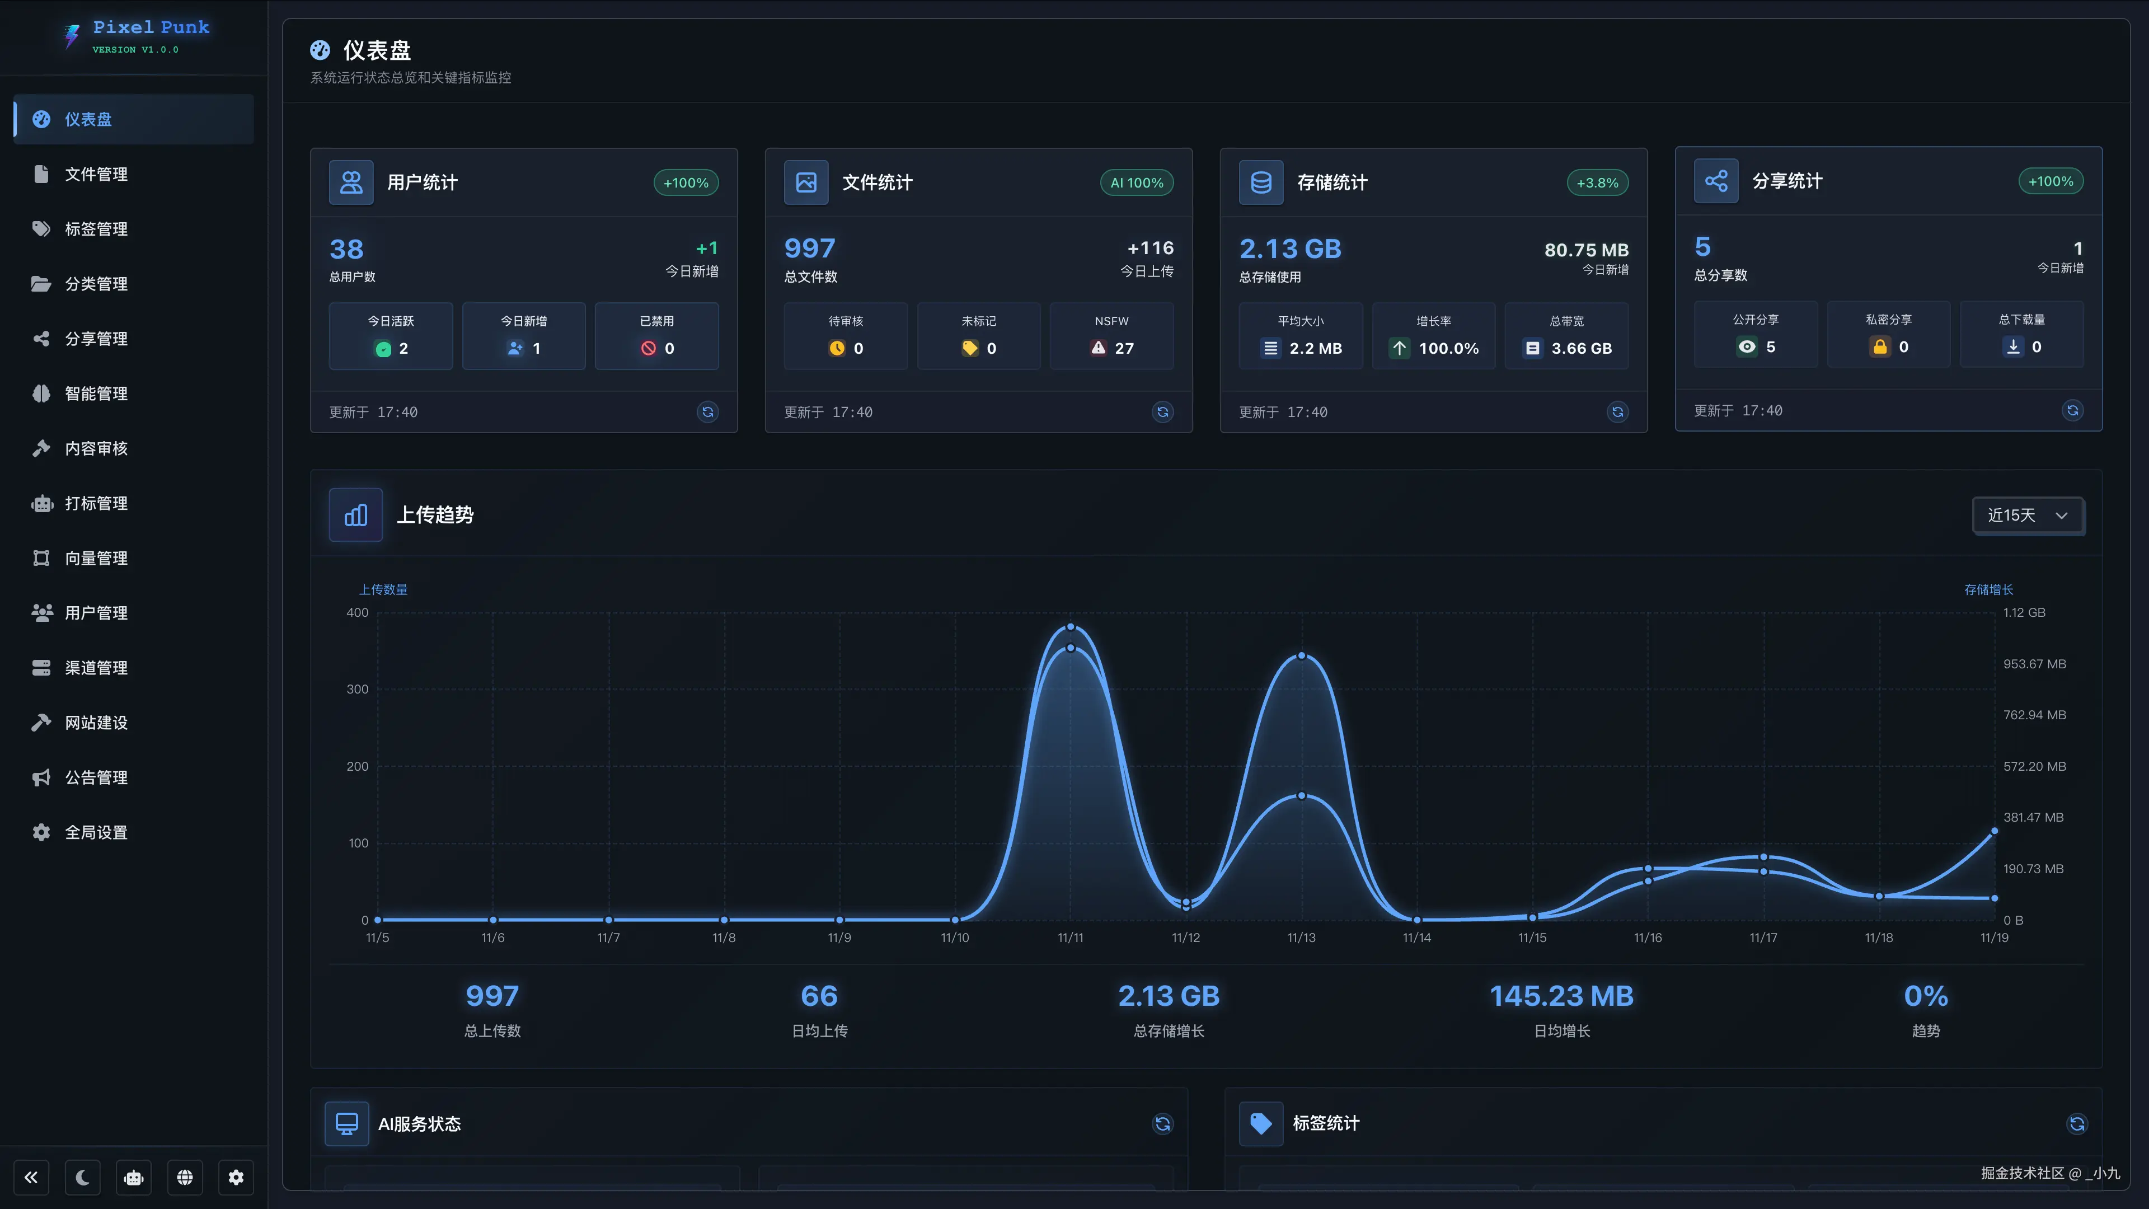The width and height of the screenshot is (2149, 1209).
Task: Refresh the 存储统计 card data
Action: [x=1617, y=411]
